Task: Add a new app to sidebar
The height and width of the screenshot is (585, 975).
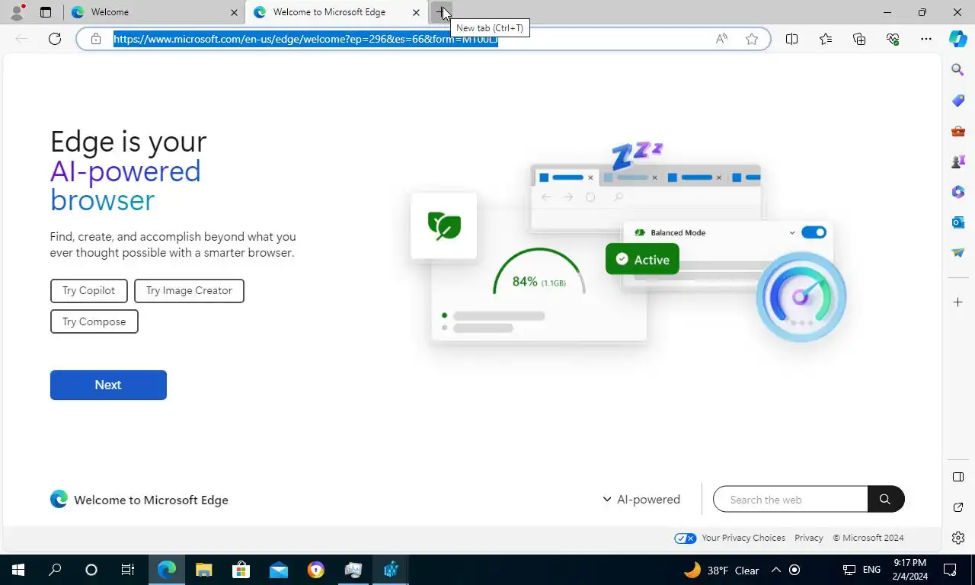Action: (x=958, y=302)
